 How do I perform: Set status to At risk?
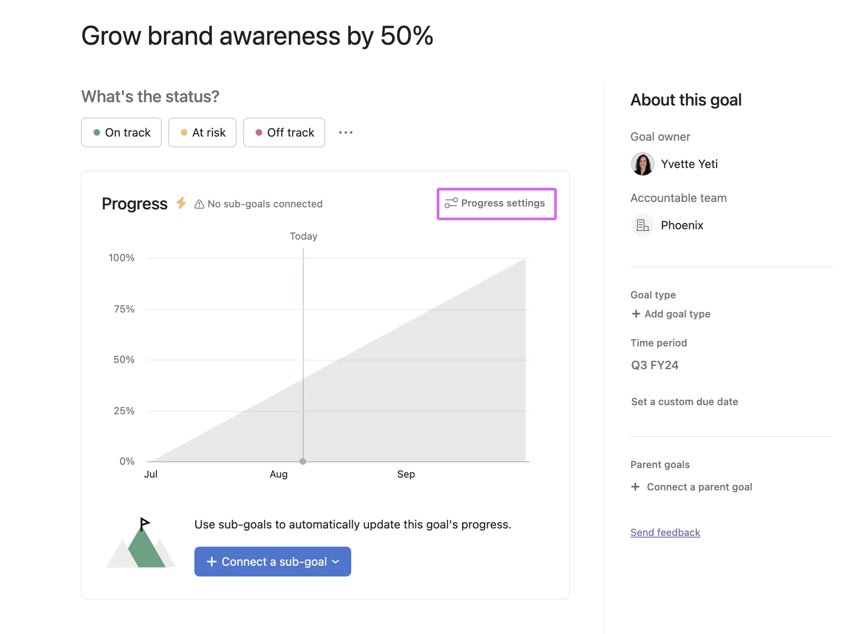203,133
